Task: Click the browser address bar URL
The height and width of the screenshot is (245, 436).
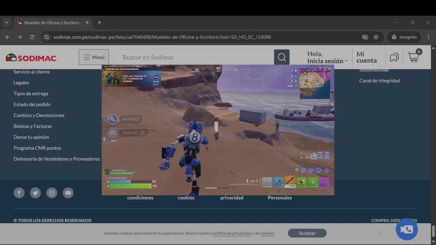Action: (x=162, y=37)
